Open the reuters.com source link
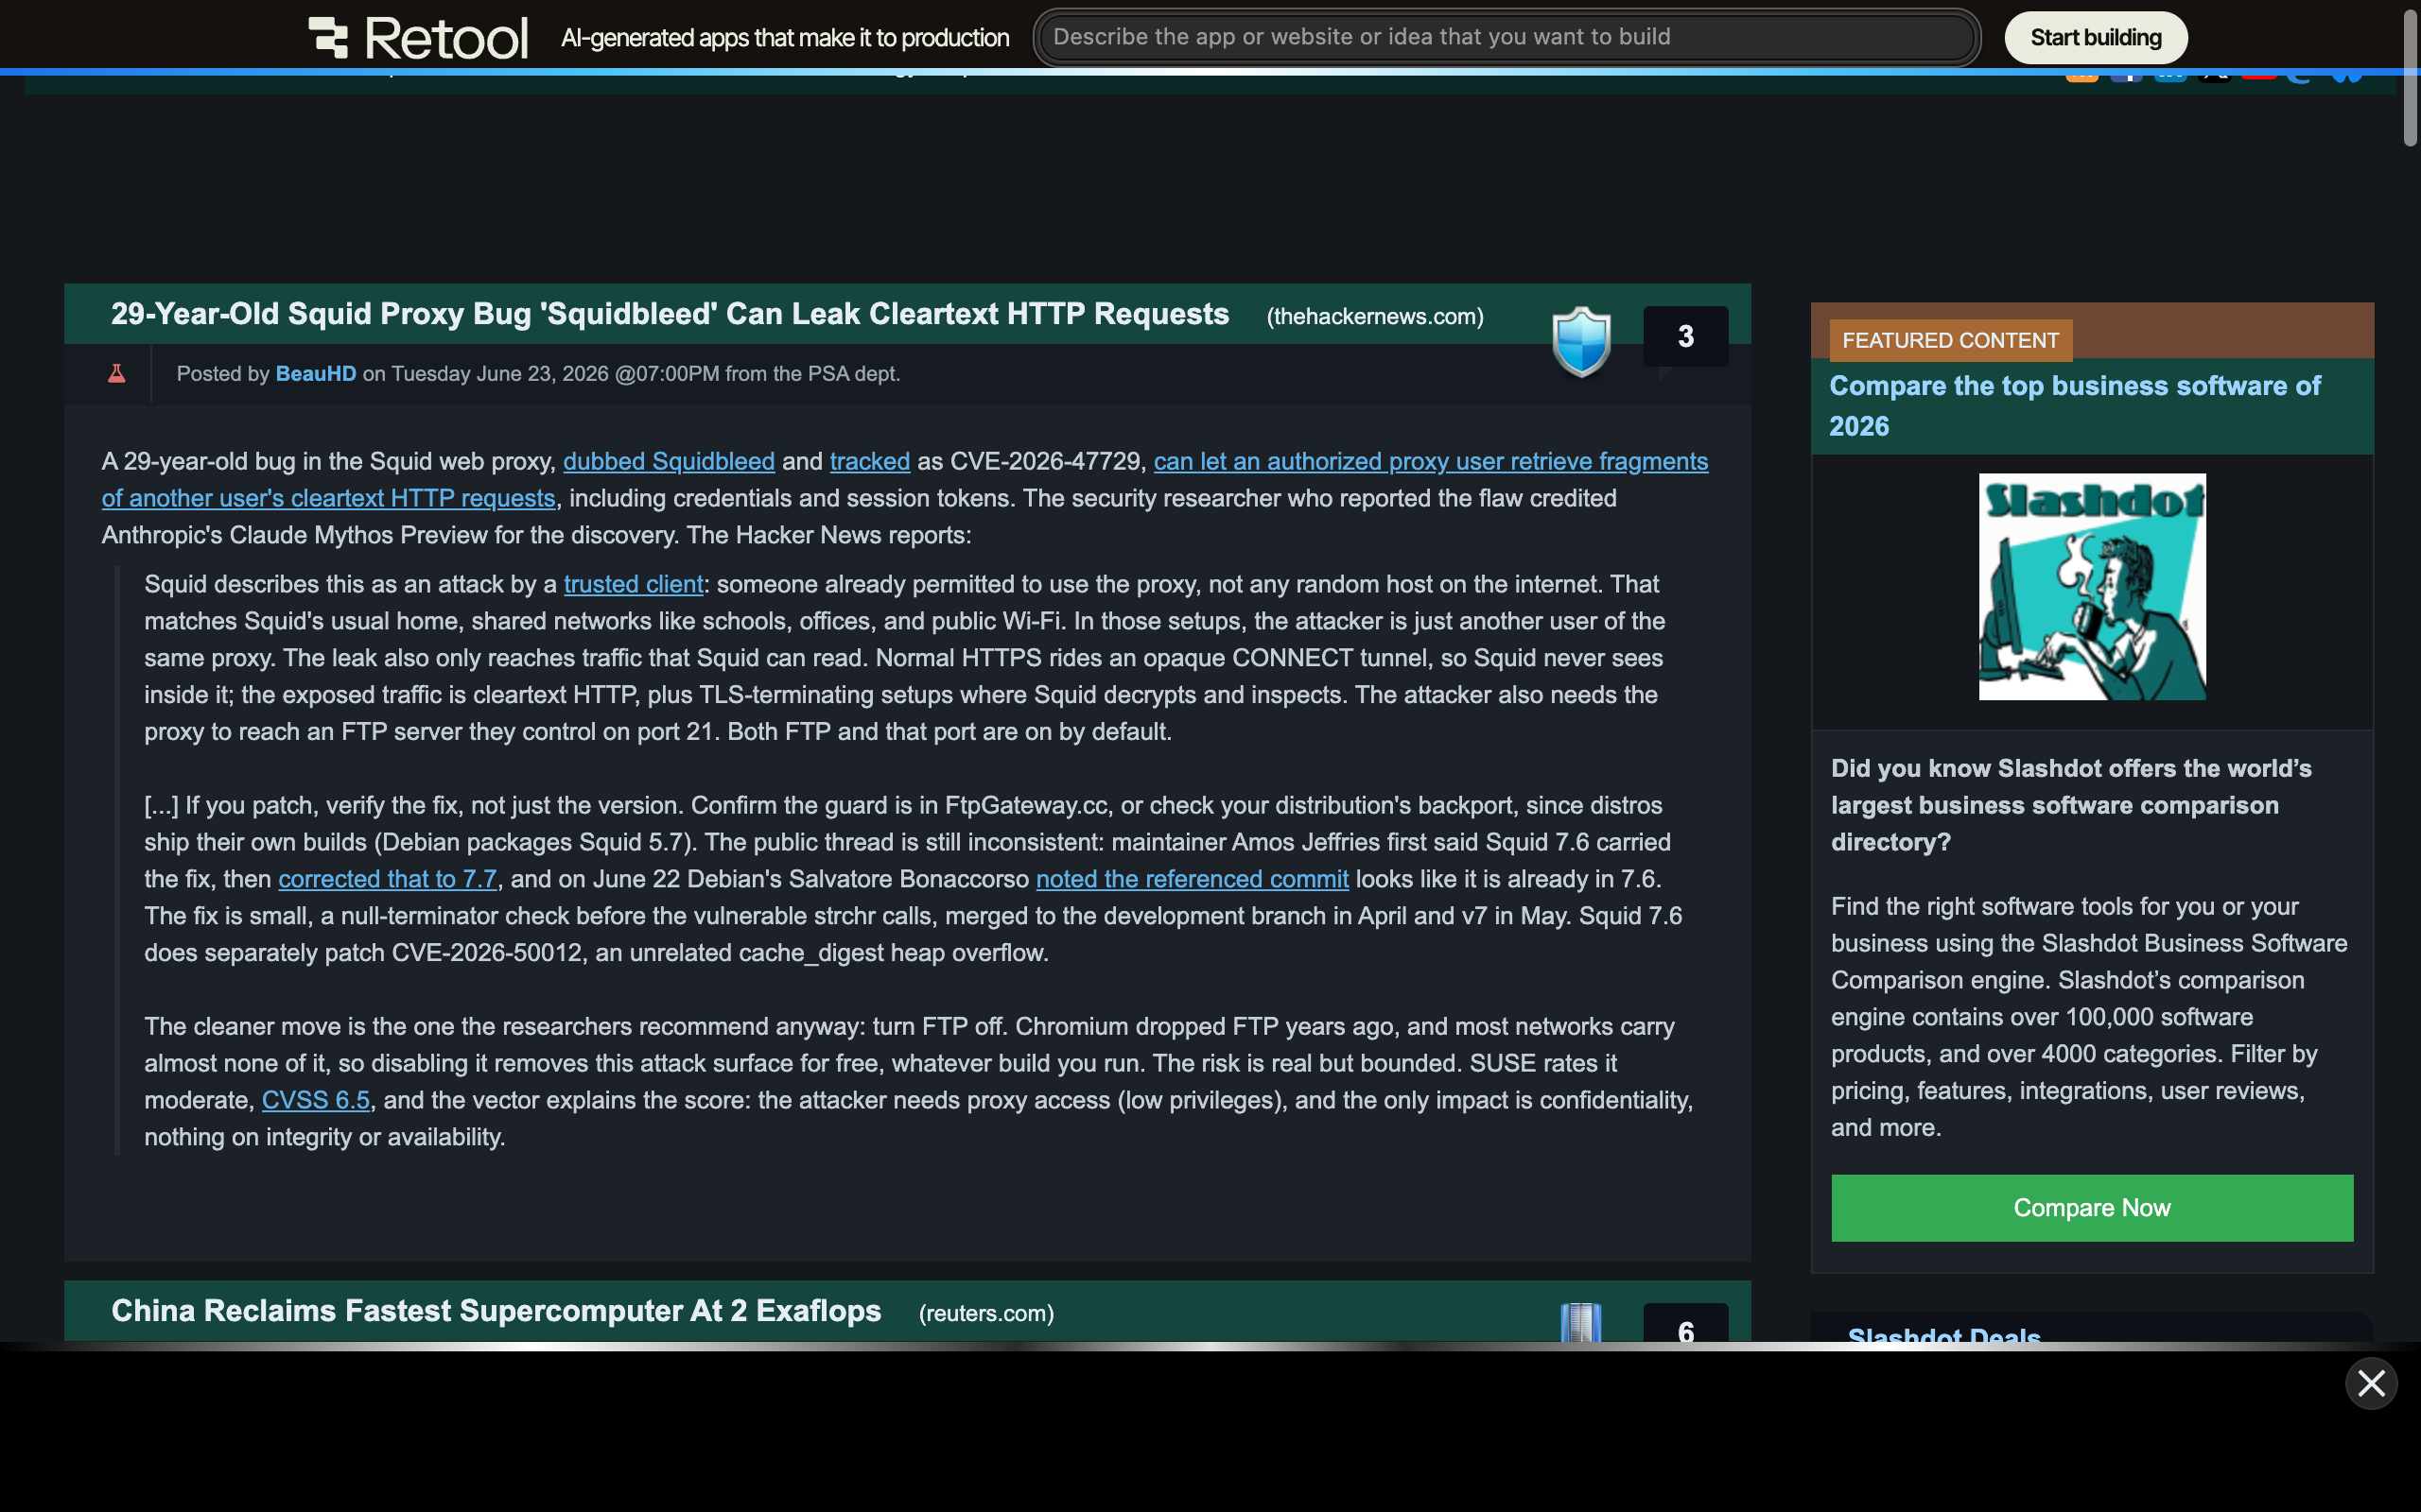The width and height of the screenshot is (2421, 1512). coord(986,1314)
